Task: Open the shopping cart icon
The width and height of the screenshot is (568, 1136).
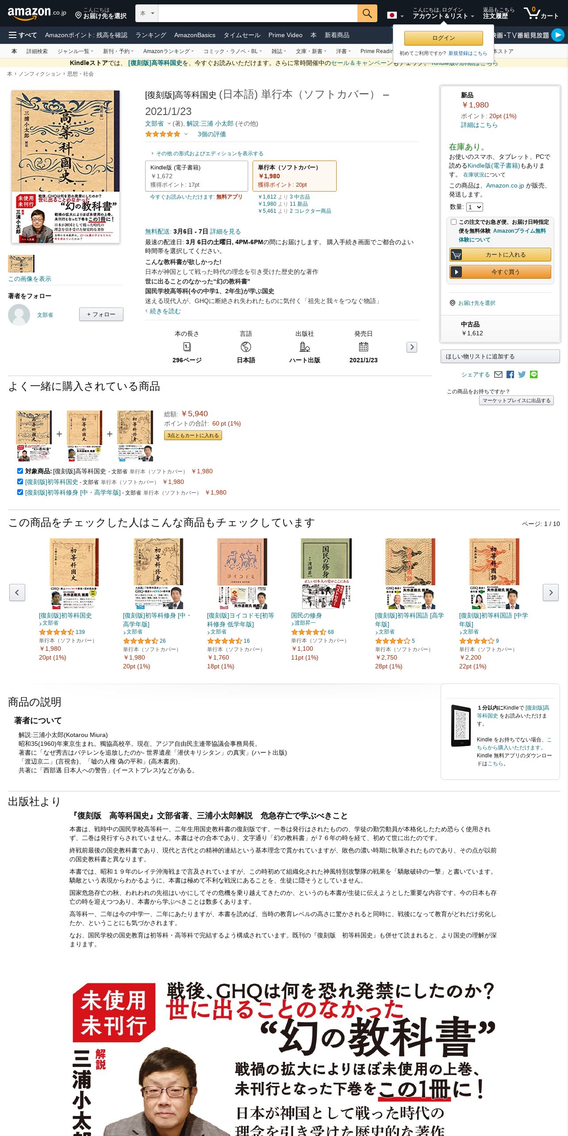Action: pyautogui.click(x=541, y=13)
